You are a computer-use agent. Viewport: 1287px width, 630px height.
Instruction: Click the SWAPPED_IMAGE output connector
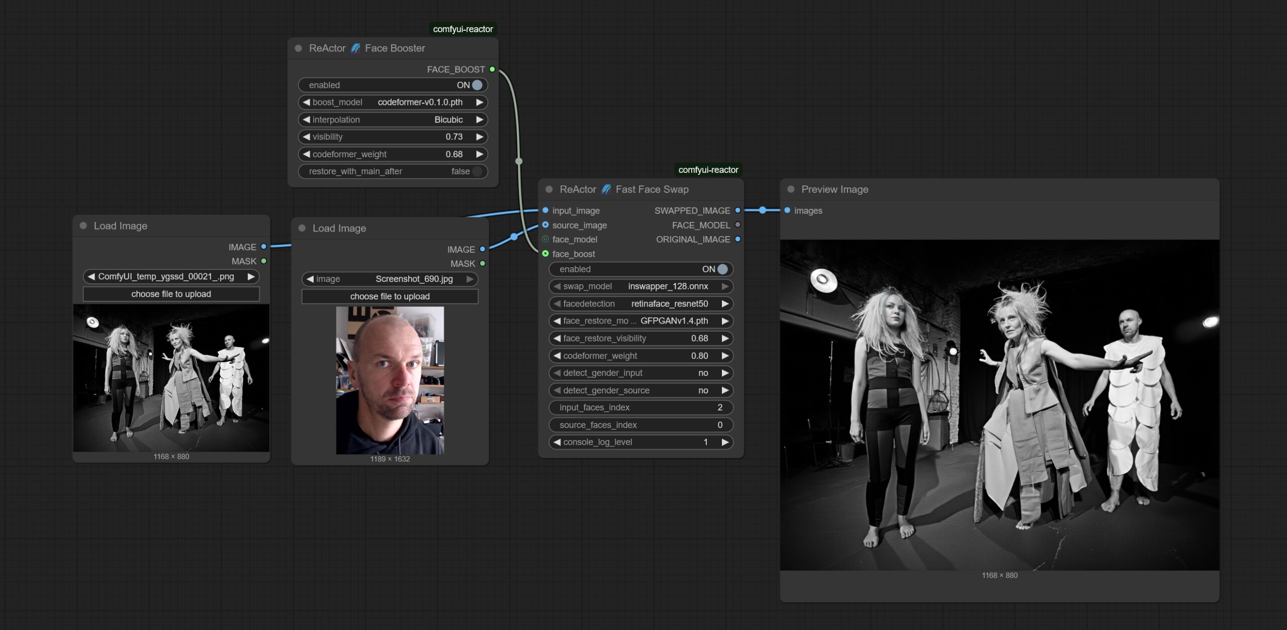738,211
